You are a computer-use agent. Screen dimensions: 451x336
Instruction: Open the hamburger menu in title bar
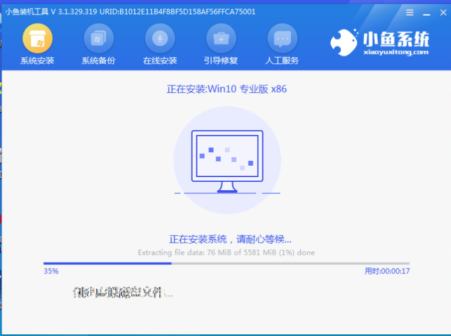coord(409,12)
